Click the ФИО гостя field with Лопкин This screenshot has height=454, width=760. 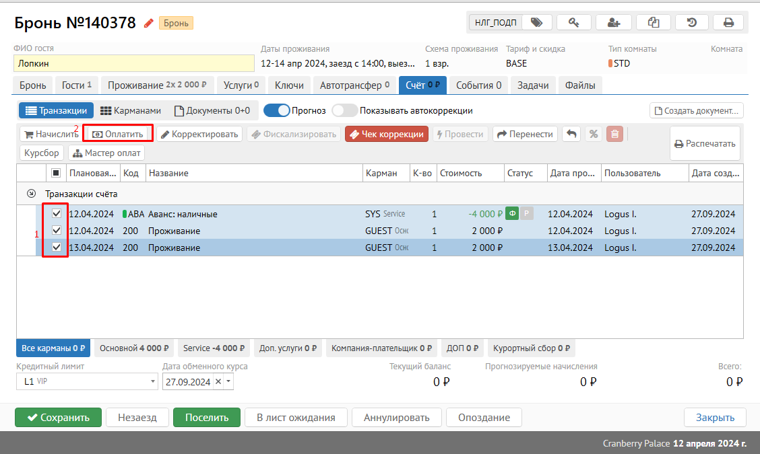pos(133,64)
